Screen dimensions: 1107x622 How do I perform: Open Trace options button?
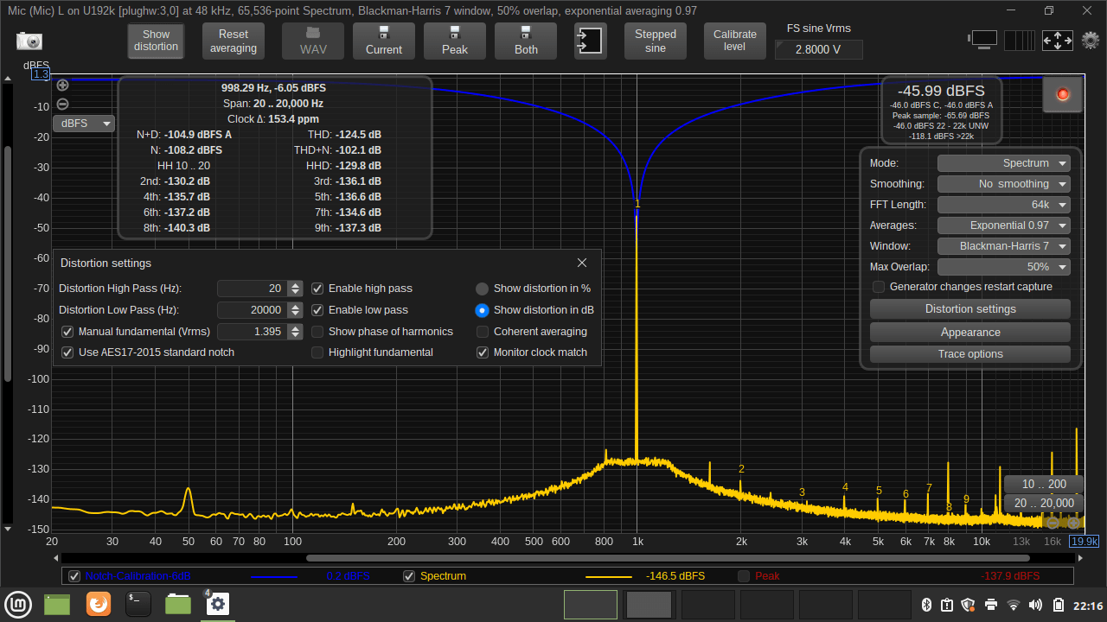pyautogui.click(x=970, y=354)
